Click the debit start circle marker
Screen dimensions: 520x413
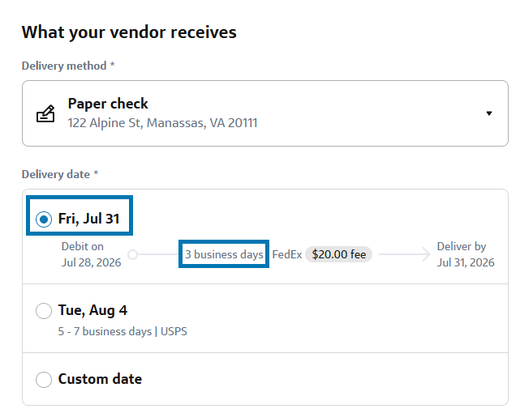pos(133,254)
